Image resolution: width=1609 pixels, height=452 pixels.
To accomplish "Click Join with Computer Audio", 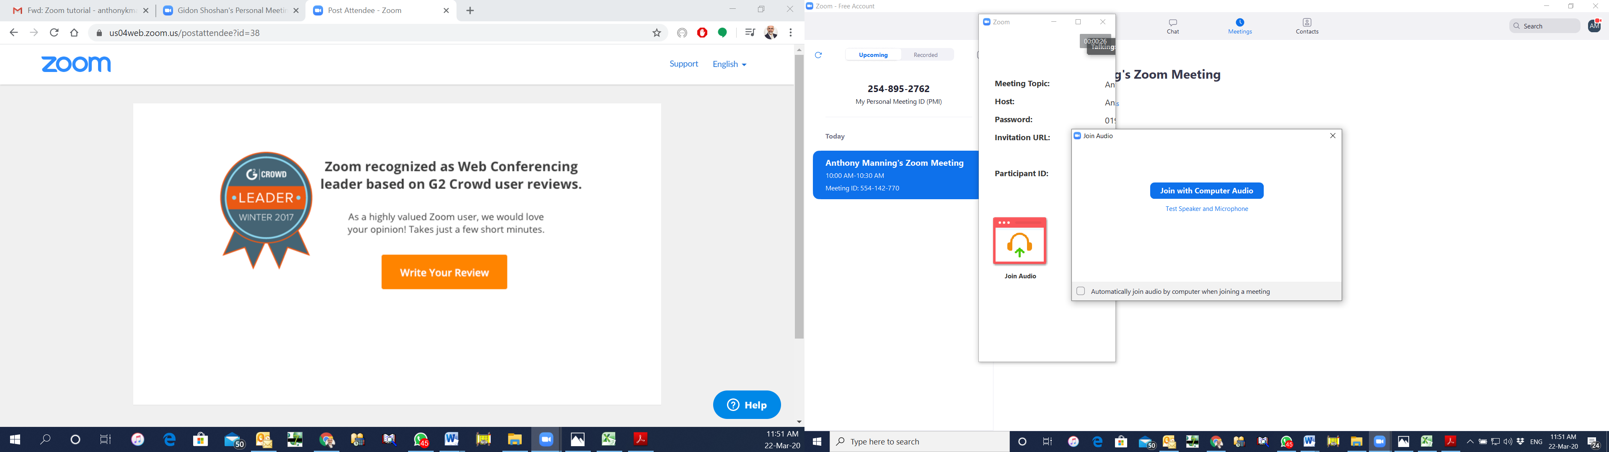I will tap(1206, 191).
